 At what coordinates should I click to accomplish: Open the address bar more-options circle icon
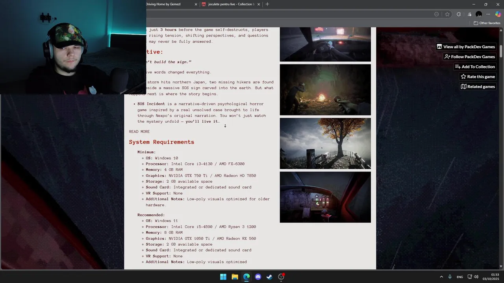pos(436,14)
